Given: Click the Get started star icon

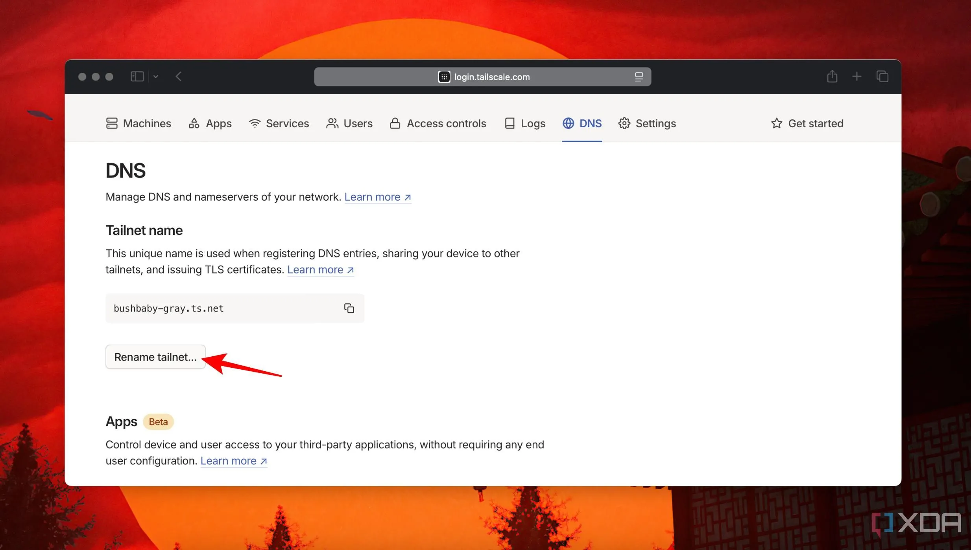Looking at the screenshot, I should pos(776,123).
